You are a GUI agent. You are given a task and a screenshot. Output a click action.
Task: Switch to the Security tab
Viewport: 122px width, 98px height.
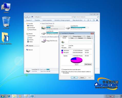click(65, 36)
